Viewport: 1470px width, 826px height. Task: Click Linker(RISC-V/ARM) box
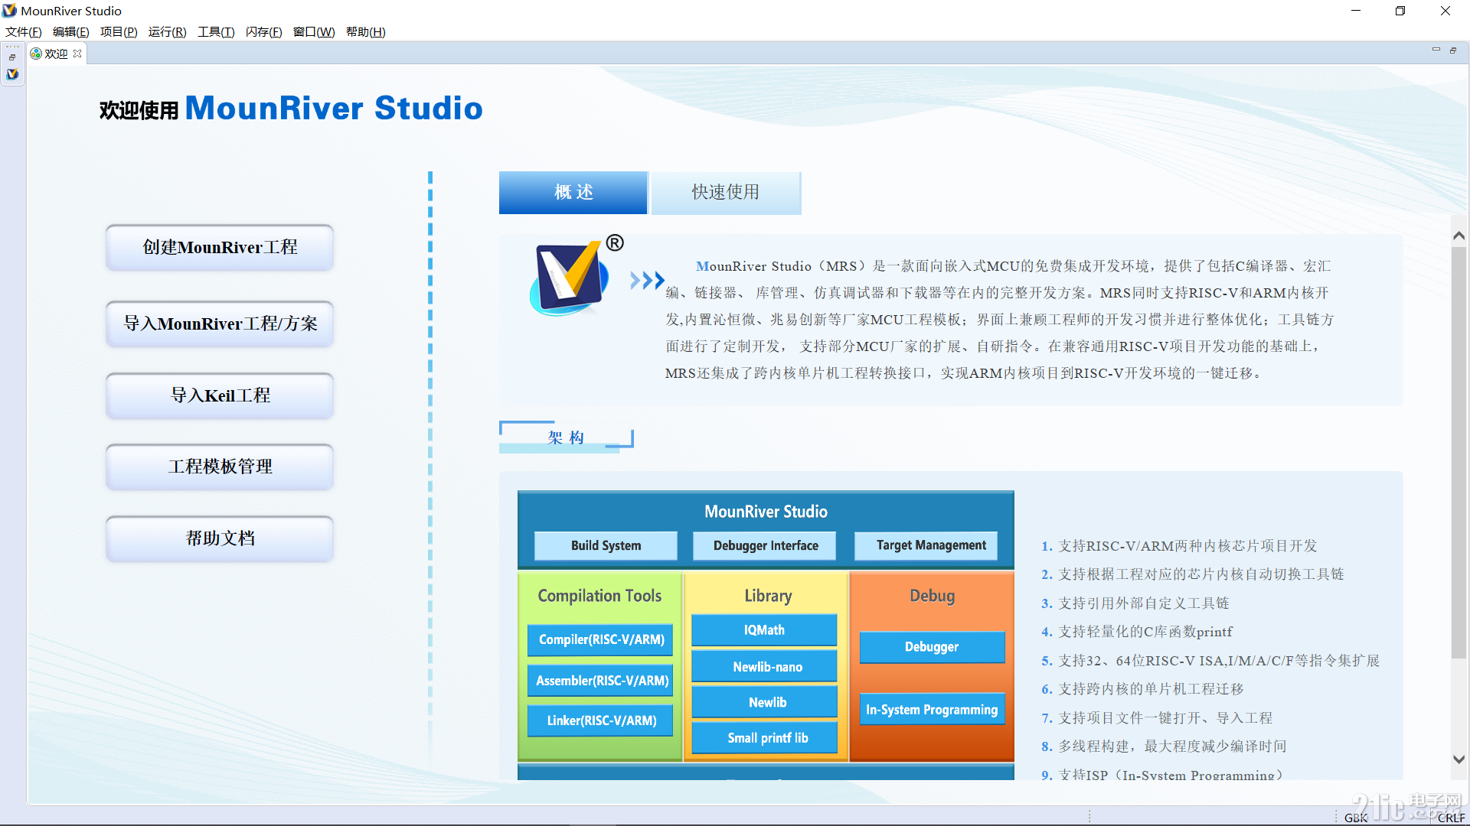click(x=601, y=720)
